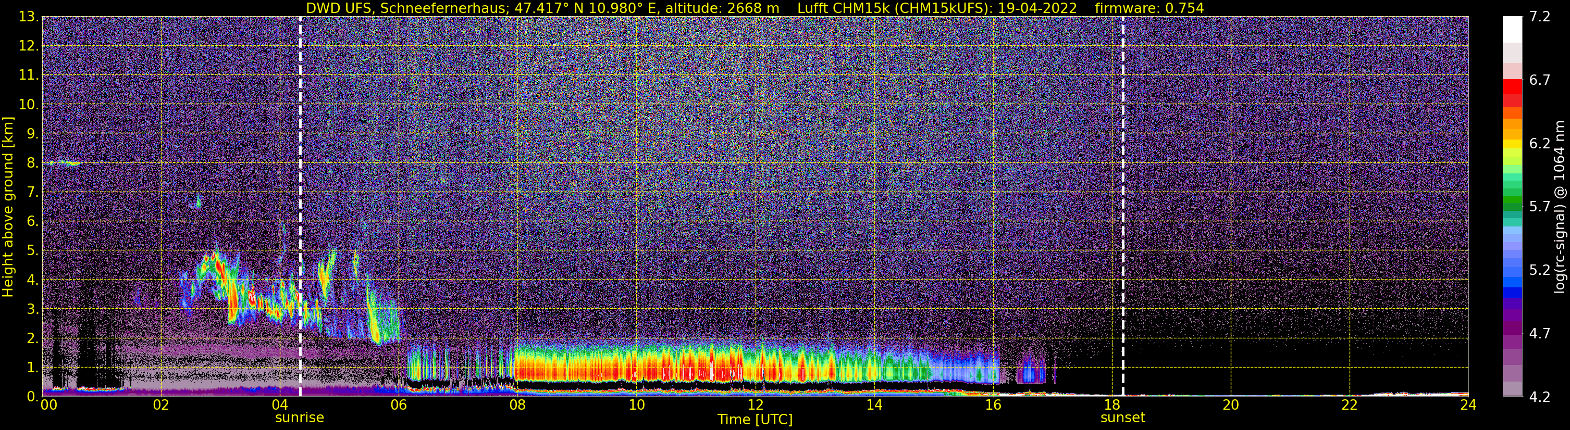Click the 'Time [UTC]' axis label
Viewport: 1570px width, 430px height.
click(x=755, y=420)
